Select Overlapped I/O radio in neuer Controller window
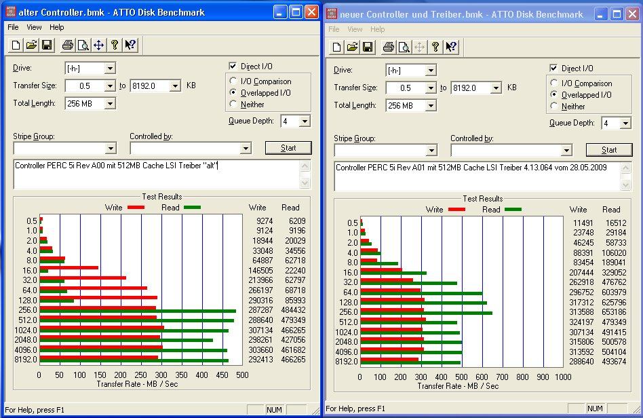This screenshot has width=643, height=418. [x=554, y=94]
